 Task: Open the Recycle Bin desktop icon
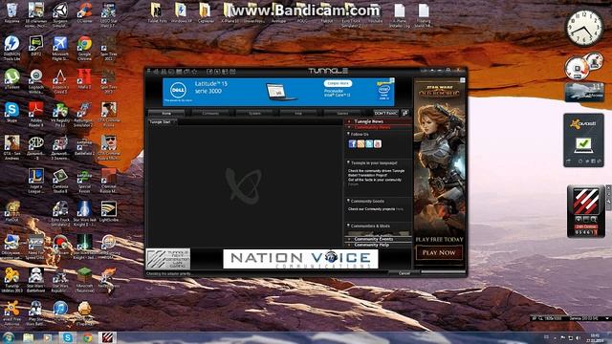click(11, 12)
